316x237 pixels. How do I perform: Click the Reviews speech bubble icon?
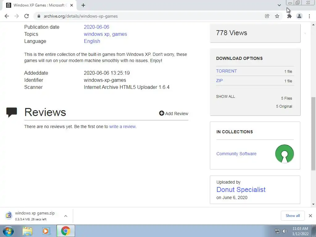[x=11, y=112]
